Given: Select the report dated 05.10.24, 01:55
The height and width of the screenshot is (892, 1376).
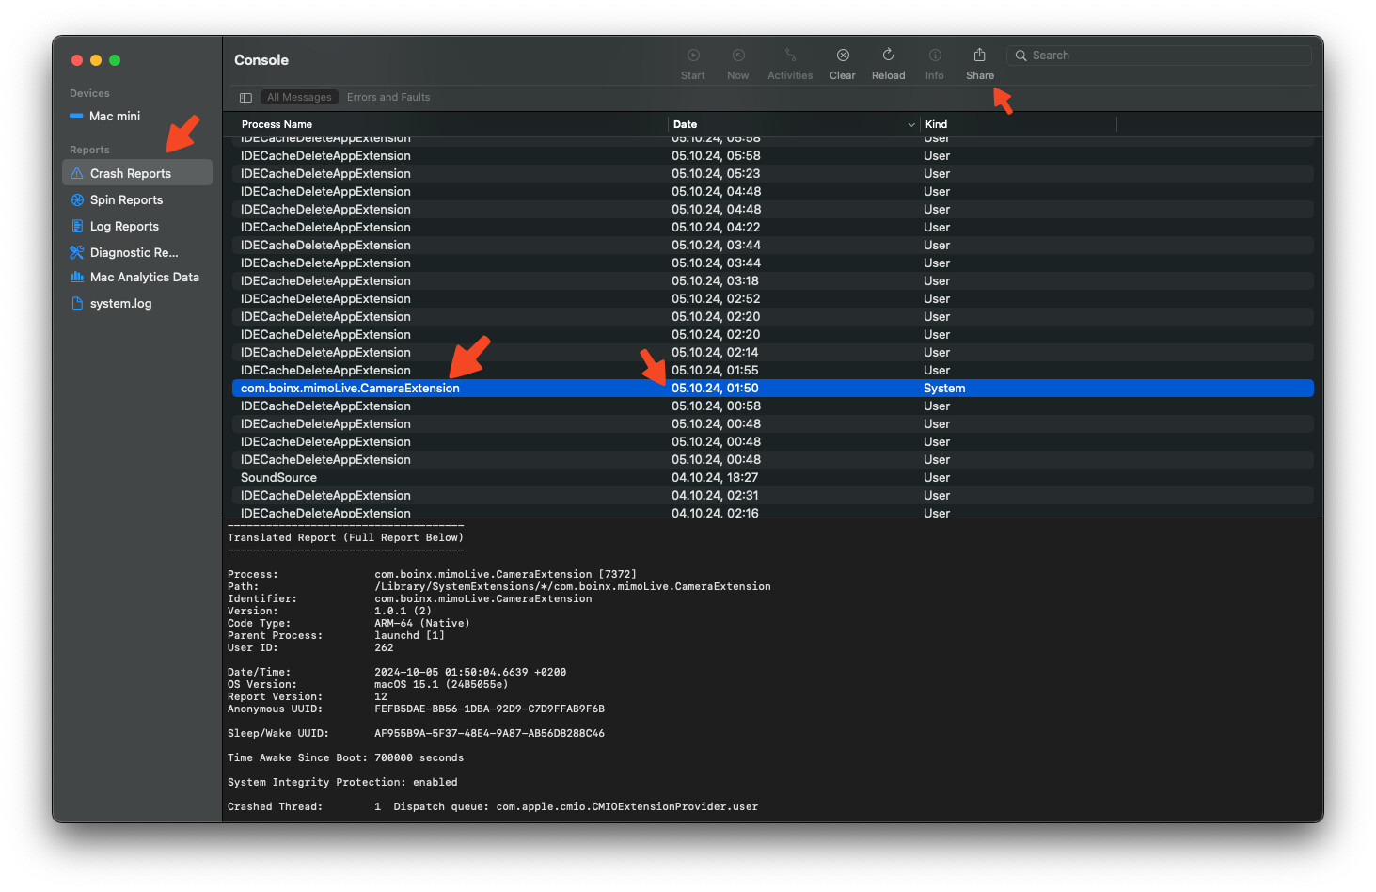Looking at the screenshot, I should pos(772,371).
